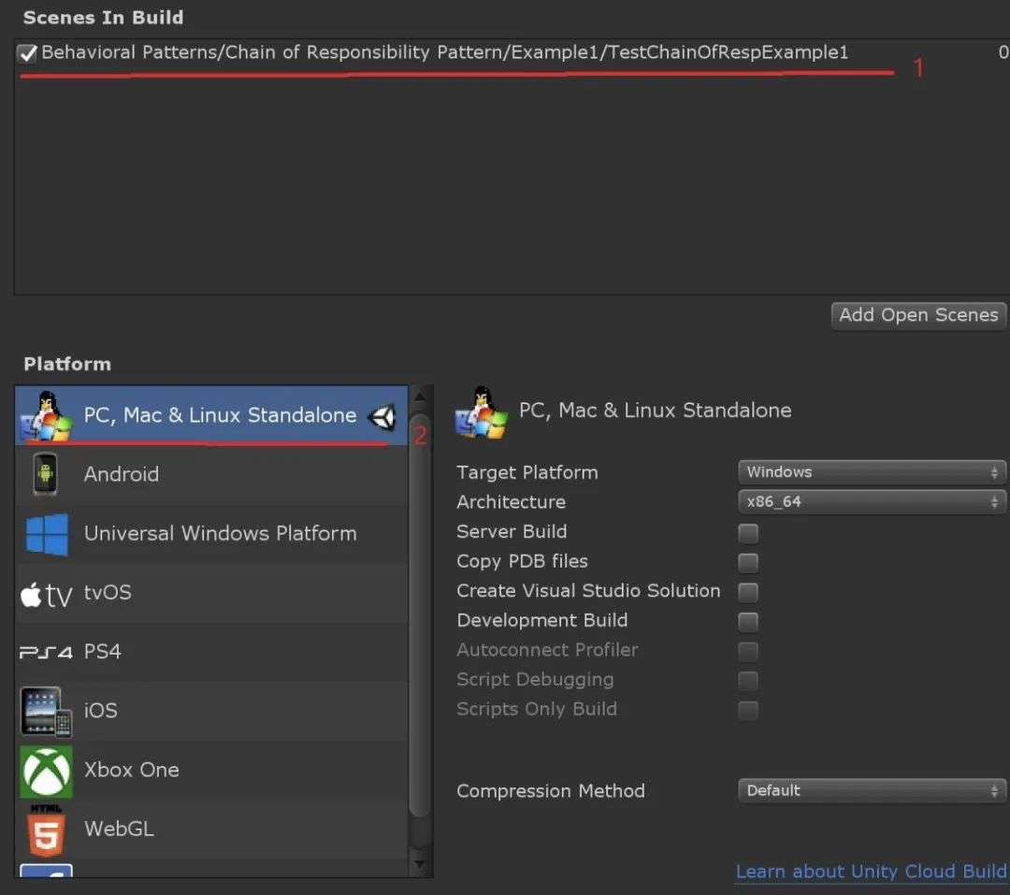The image size is (1010, 895).
Task: Open the Learn about Unity Cloud Build link
Action: tap(871, 872)
